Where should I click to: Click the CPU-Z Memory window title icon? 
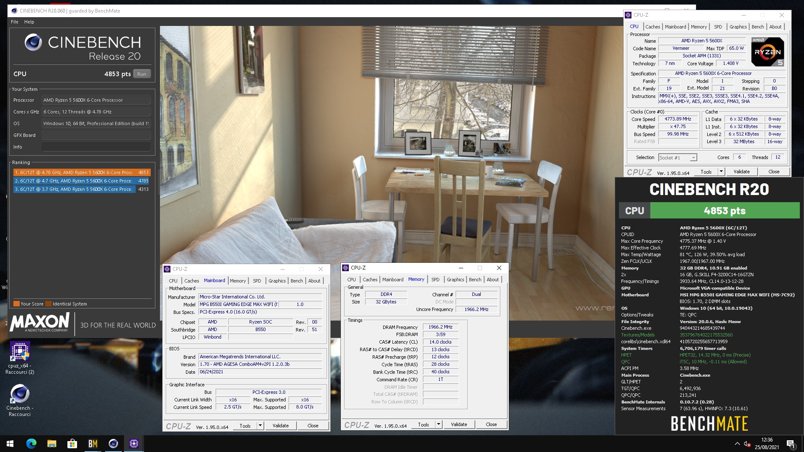[345, 268]
